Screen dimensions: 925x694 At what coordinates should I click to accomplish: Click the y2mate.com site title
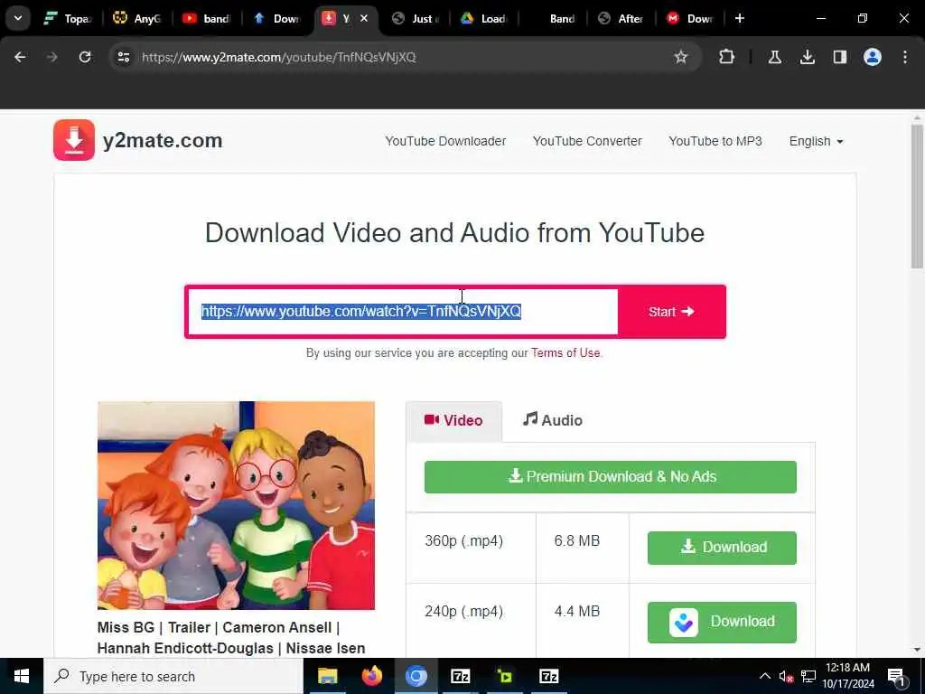(163, 140)
